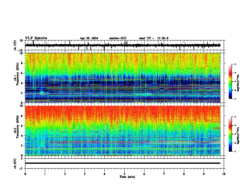Viewport: 252px width, 195px height.
Task: Click the ch.1 color scale bar
Action: 230,82
